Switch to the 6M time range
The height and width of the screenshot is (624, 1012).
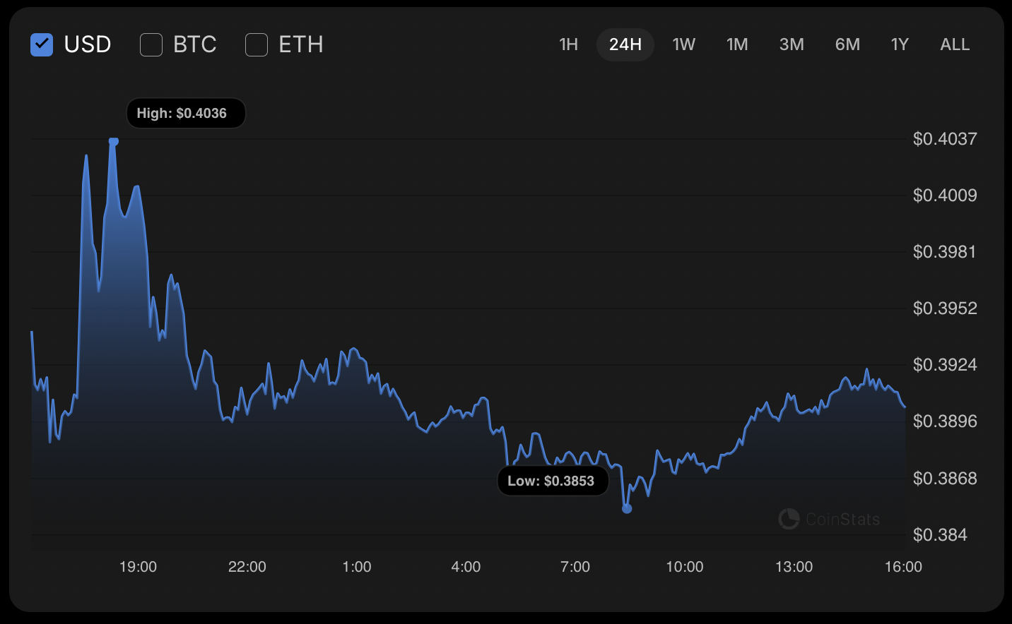point(847,44)
